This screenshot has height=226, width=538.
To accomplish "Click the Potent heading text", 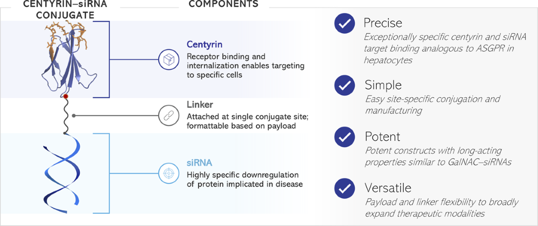I will tap(381, 137).
